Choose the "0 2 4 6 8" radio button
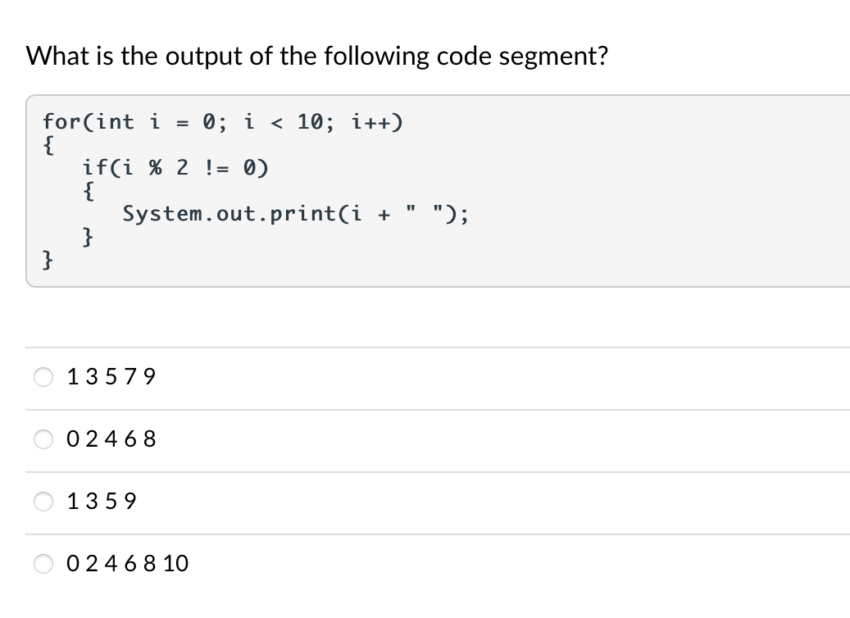850x618 pixels. (44, 439)
